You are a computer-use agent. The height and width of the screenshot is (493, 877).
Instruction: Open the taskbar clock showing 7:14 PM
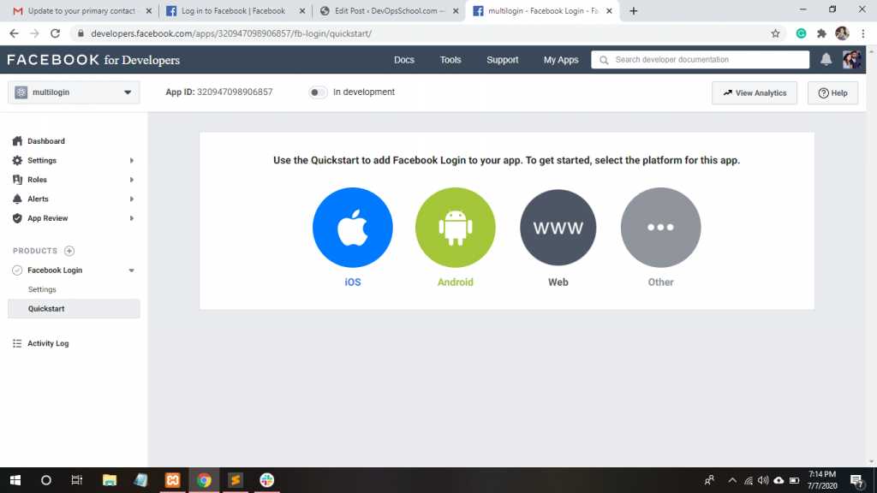pyautogui.click(x=822, y=480)
